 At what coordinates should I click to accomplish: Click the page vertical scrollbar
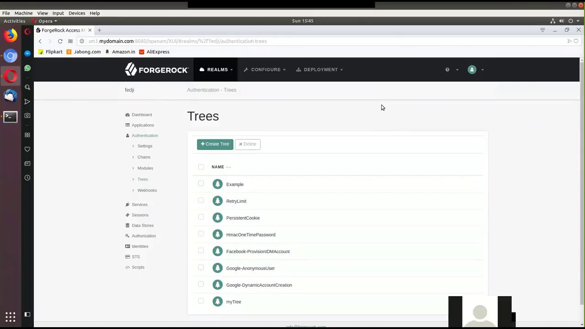coord(582,183)
